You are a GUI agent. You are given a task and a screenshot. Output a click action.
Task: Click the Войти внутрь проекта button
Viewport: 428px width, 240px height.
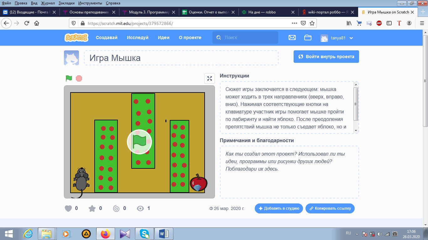point(326,57)
